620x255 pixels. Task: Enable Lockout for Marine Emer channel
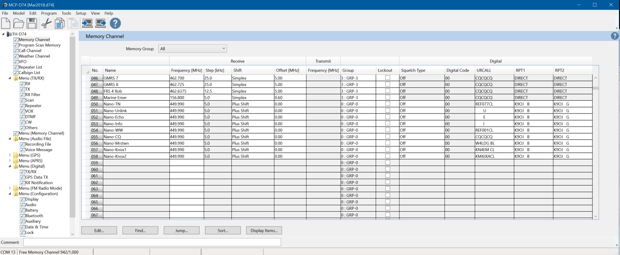point(388,97)
